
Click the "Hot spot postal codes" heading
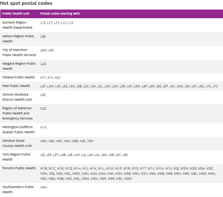coord(26,3)
